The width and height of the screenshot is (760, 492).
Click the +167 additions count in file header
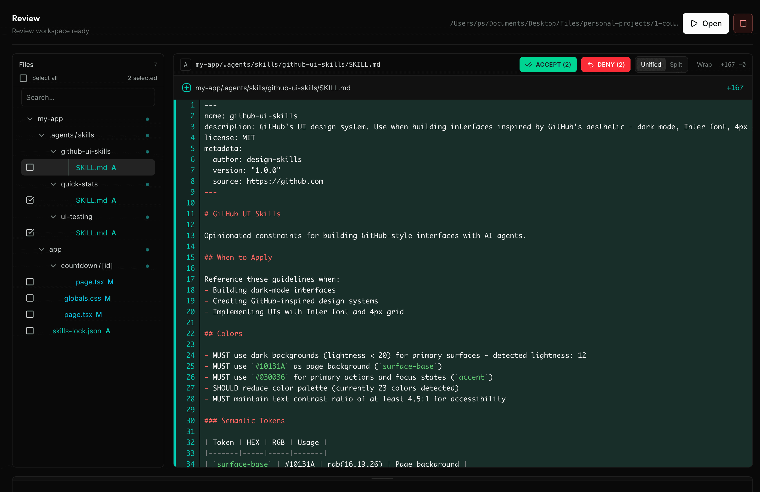point(735,88)
